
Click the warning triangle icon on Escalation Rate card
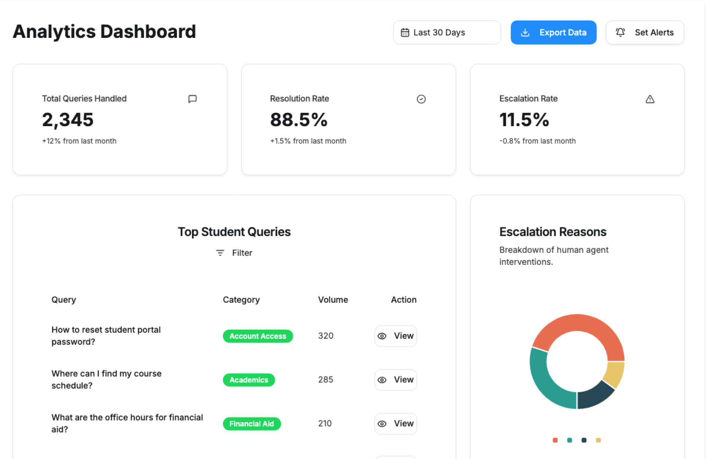click(650, 99)
